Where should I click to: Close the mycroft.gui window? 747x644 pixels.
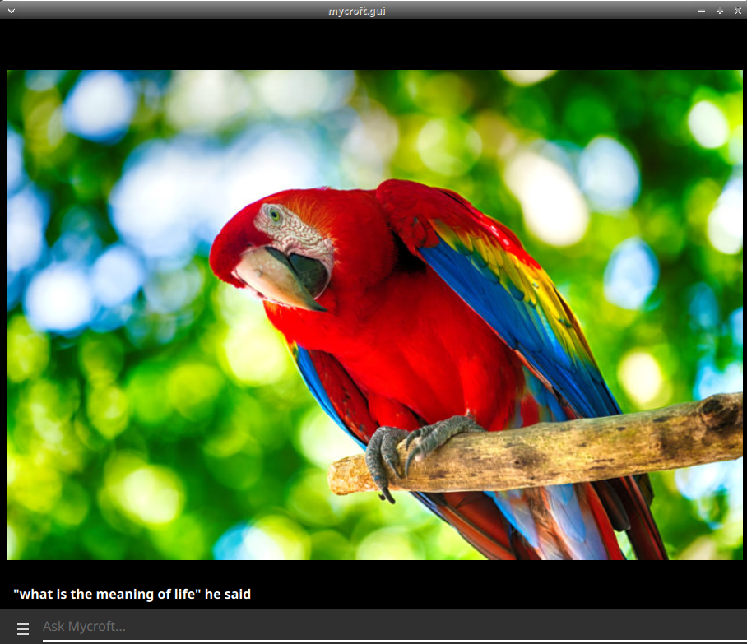pyautogui.click(x=737, y=11)
